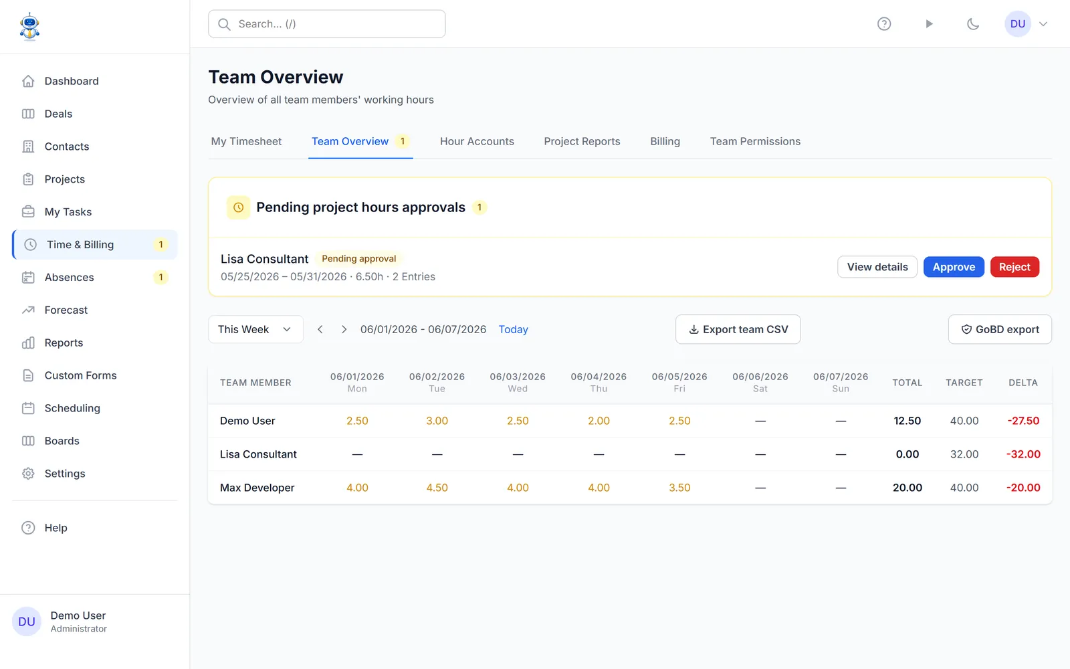This screenshot has height=669, width=1070.
Task: Click the help circle icon in top bar
Action: [x=884, y=24]
